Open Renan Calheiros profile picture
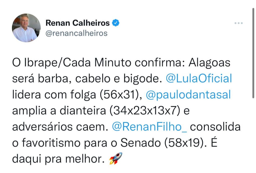 coord(26,28)
